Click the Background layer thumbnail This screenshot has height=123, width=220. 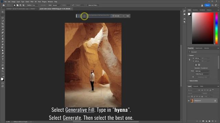pos(192,101)
